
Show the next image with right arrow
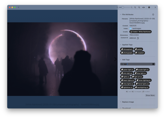(115, 59)
